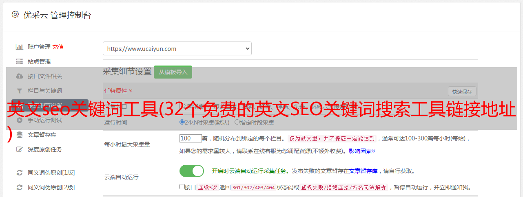Click the blue 文章暂存库 link in description

coord(363,171)
